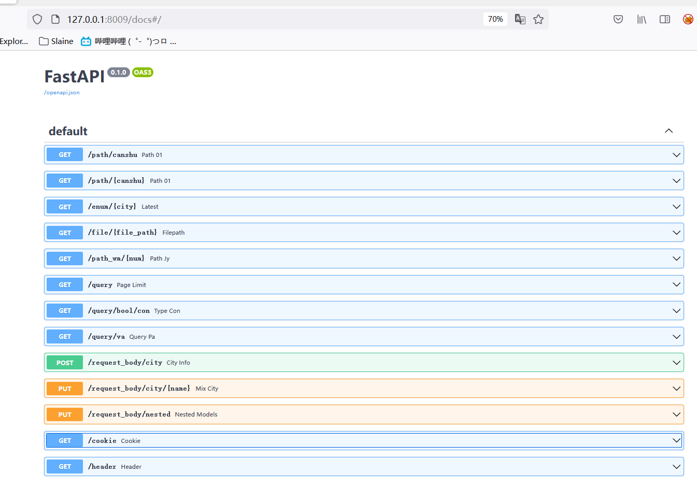Click the Page Limit summary text
Image resolution: width=697 pixels, height=488 pixels.
[x=131, y=285]
